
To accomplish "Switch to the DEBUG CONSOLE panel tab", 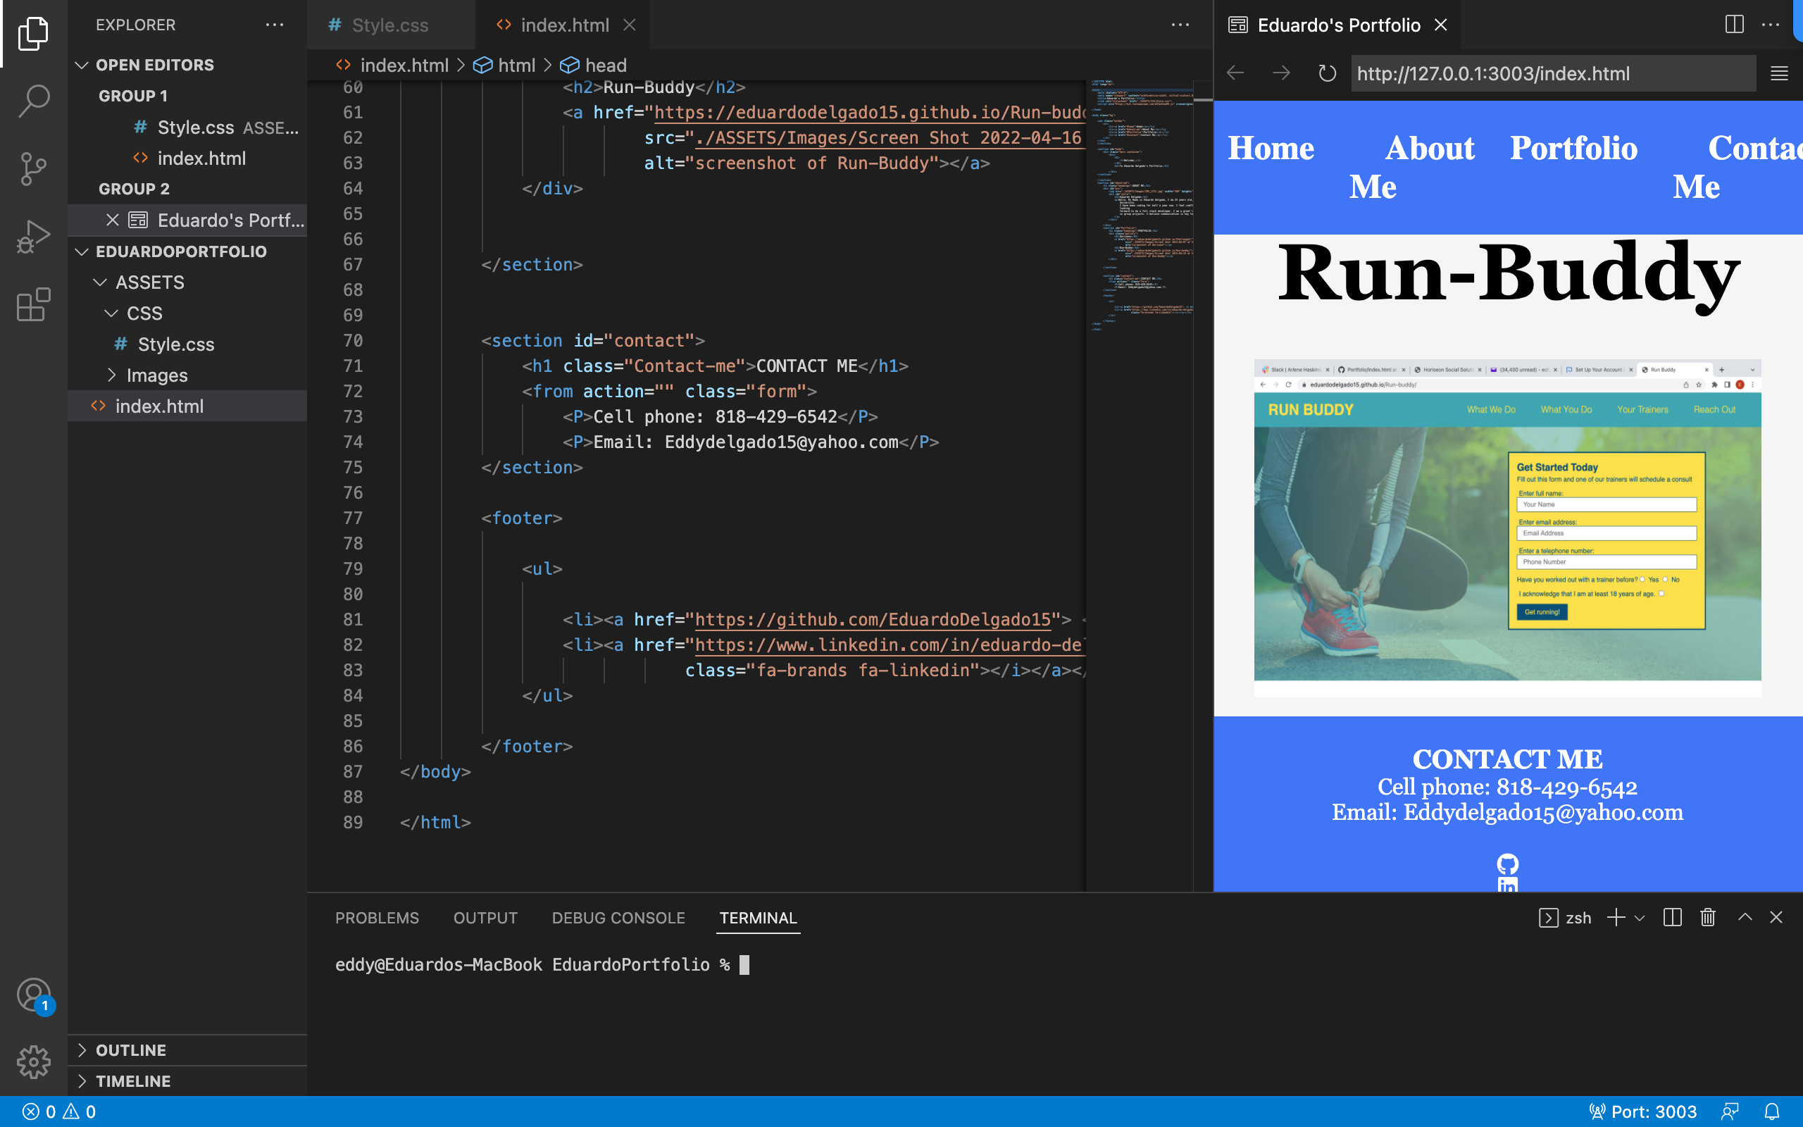I will pos(618,918).
